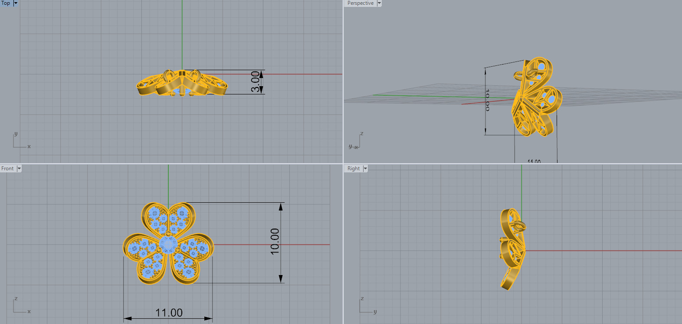This screenshot has width=682, height=324.
Task: Click the center round gemstone in Front view
Action: [x=168, y=244]
